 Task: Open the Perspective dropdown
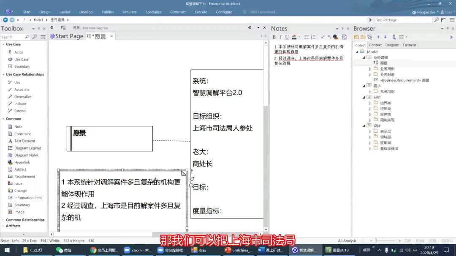coord(425,12)
